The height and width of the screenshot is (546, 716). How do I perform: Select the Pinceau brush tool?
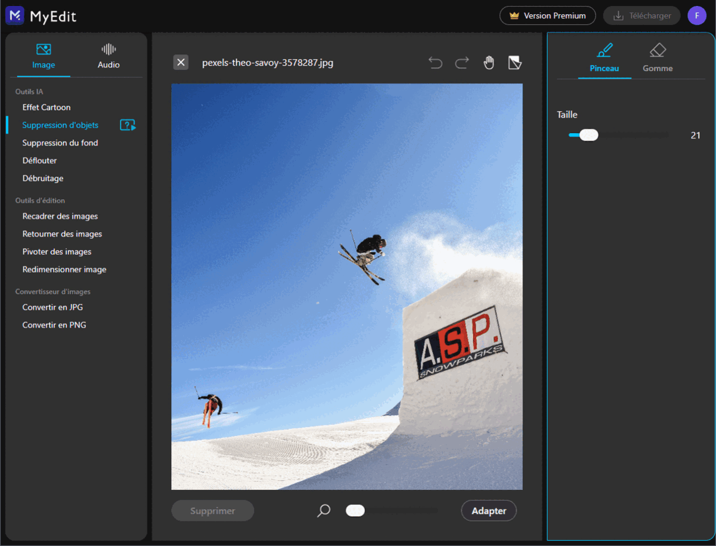[x=604, y=58]
